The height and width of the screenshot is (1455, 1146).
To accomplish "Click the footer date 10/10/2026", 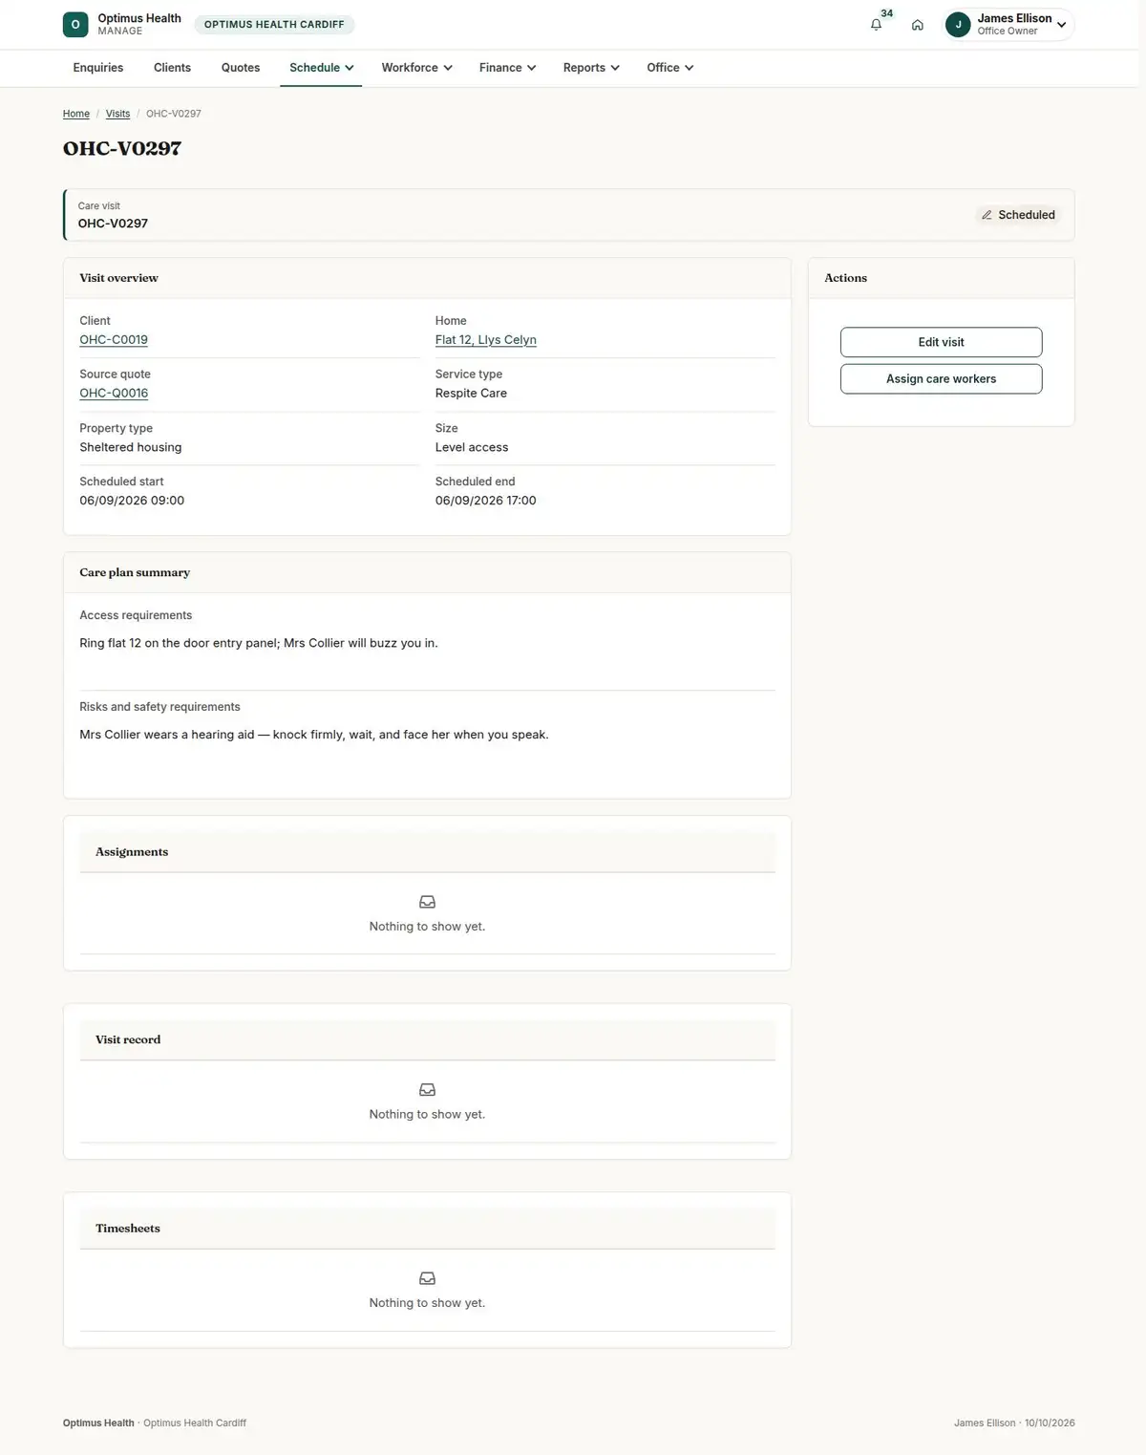I will point(1050,1423).
